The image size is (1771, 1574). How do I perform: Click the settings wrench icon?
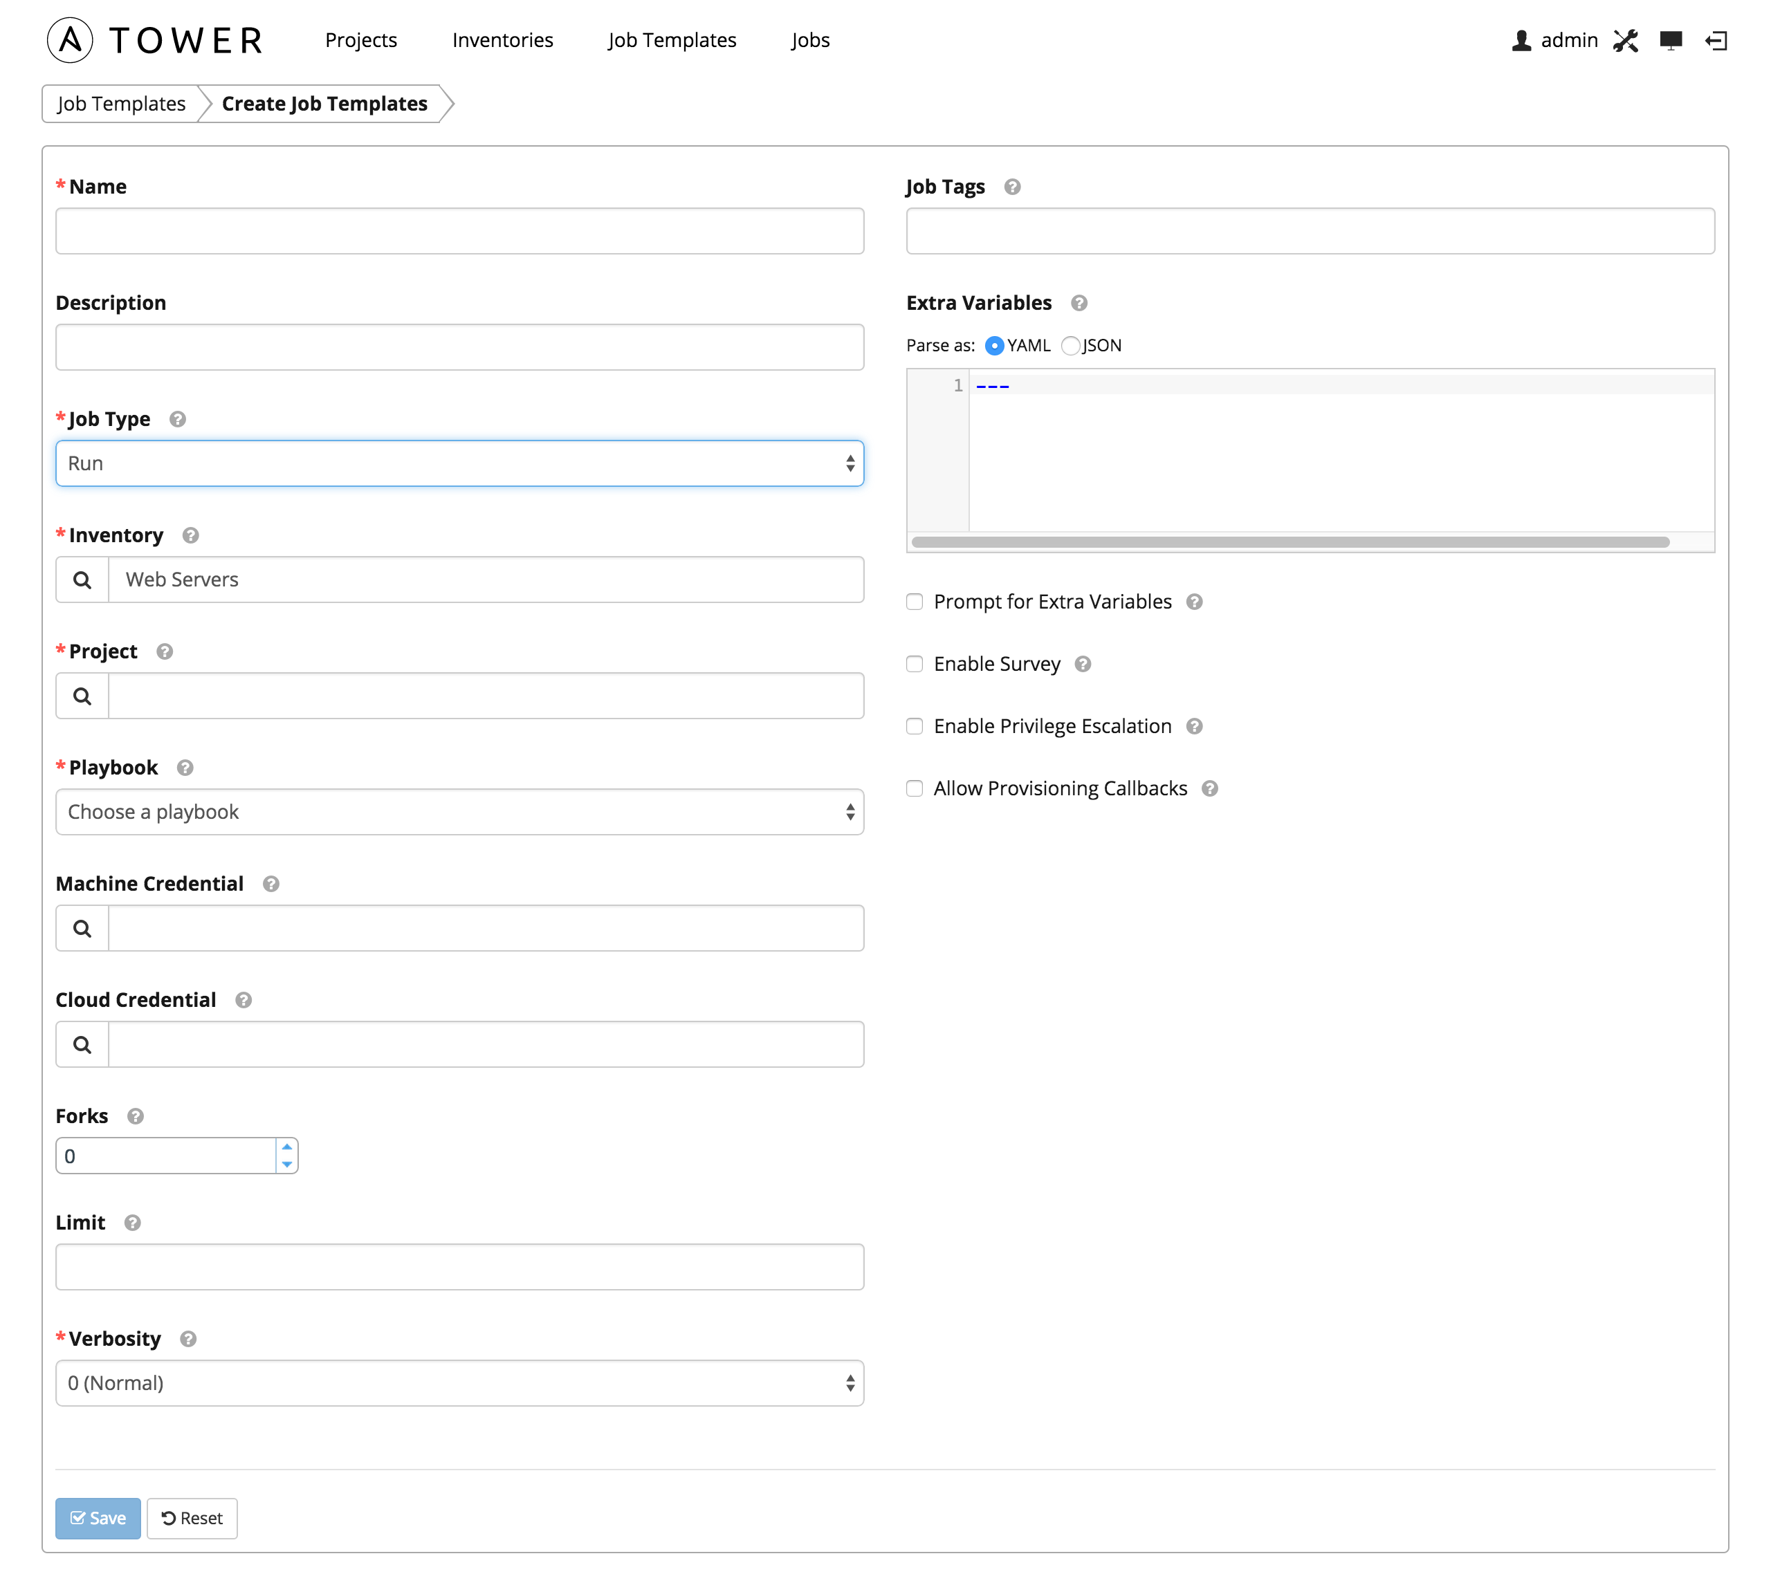pyautogui.click(x=1628, y=39)
